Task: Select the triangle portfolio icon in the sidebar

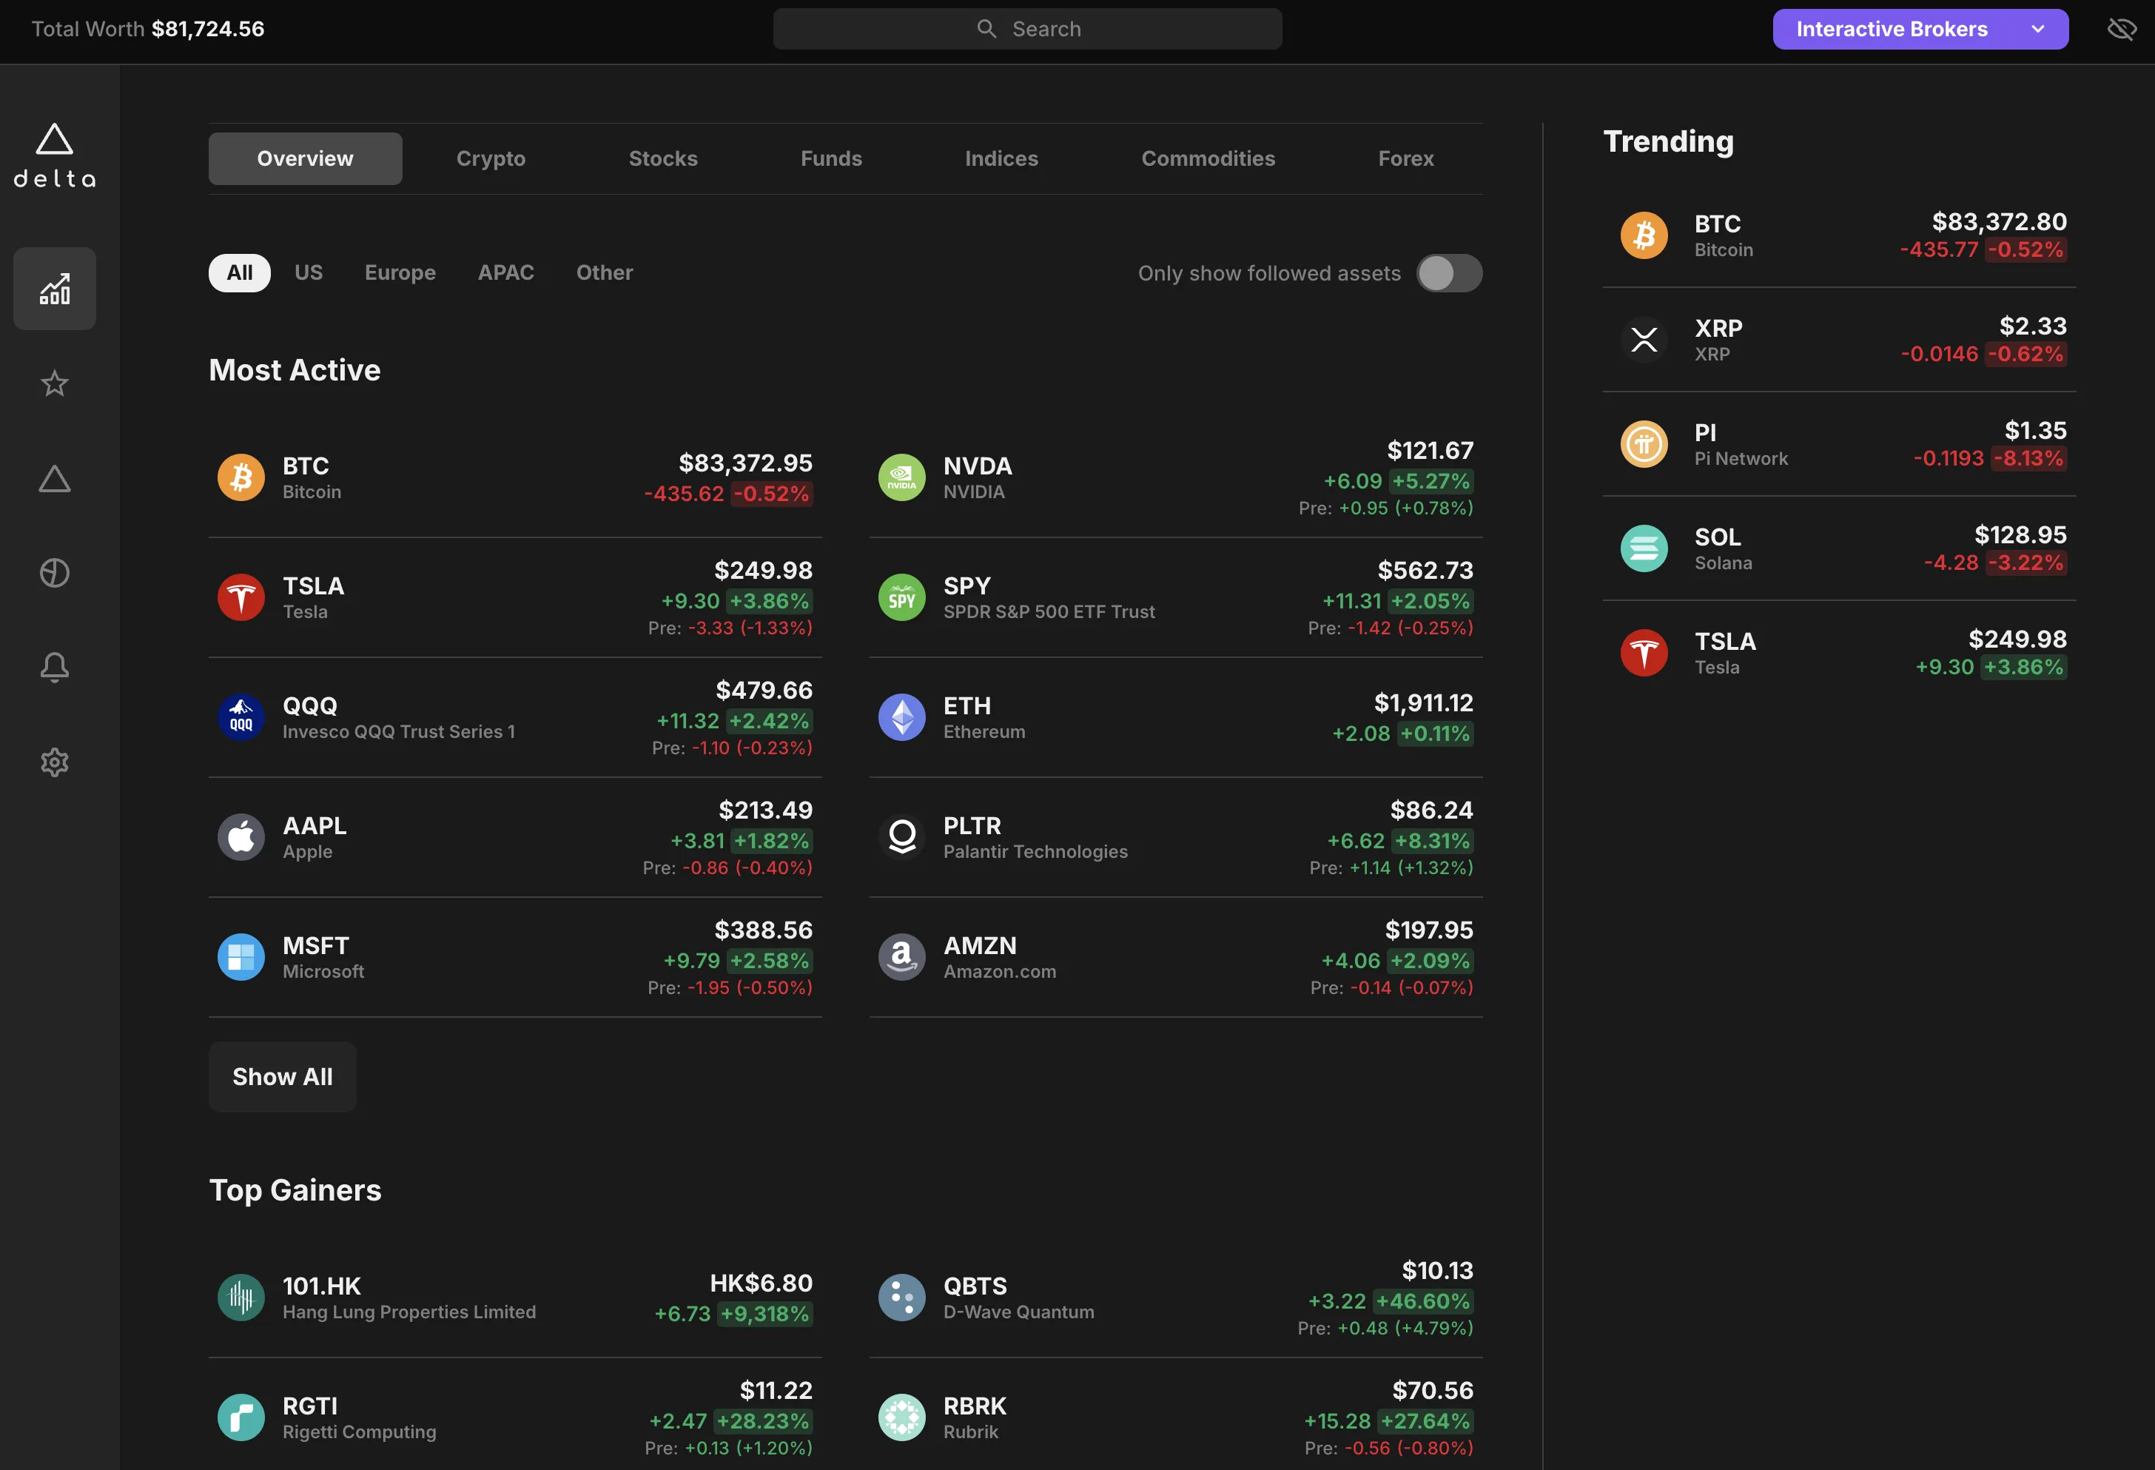Action: [x=55, y=477]
